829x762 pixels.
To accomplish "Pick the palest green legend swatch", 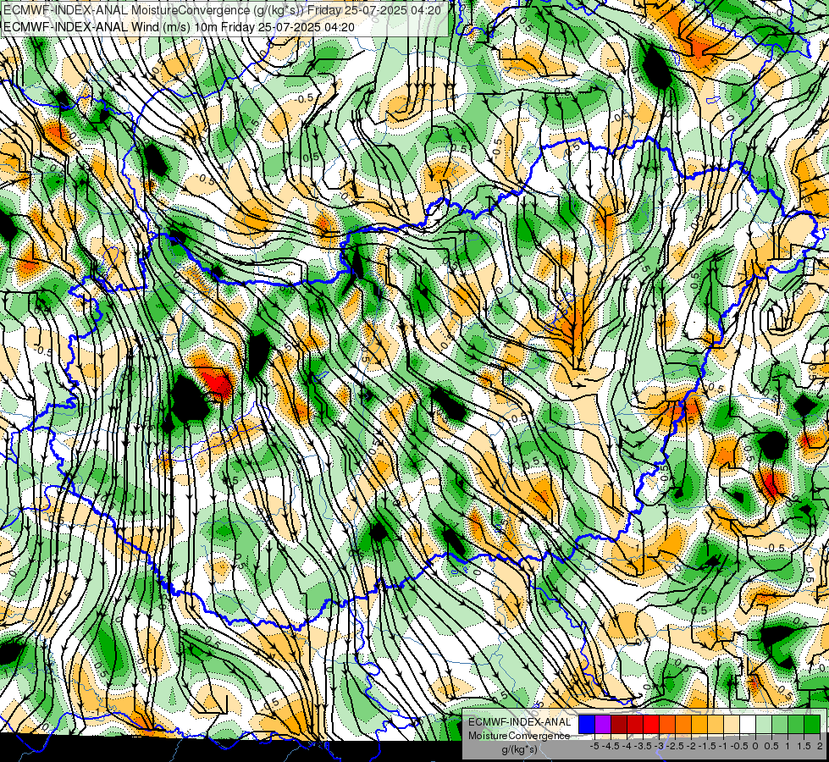I will (764, 724).
